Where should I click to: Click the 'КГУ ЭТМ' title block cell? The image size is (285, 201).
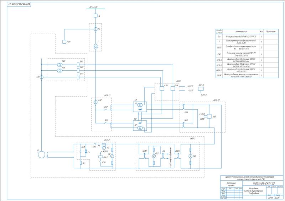click(x=274, y=197)
